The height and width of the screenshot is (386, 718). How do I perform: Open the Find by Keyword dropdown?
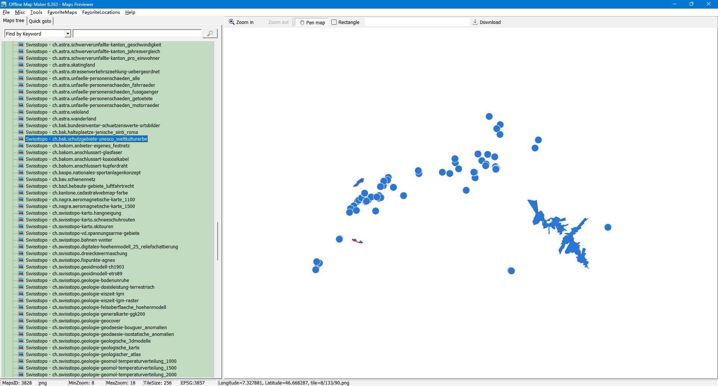click(x=68, y=34)
